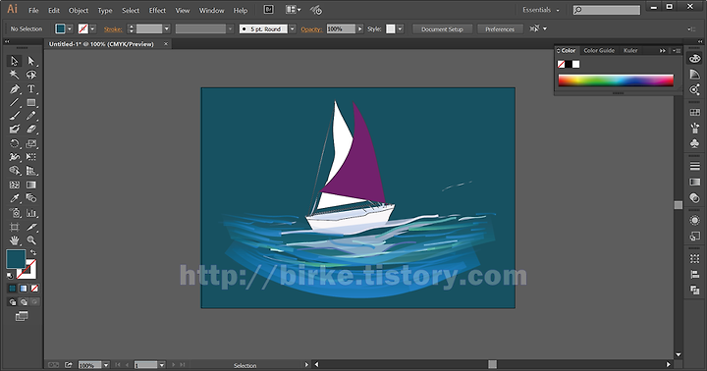Select the Rotate tool
The height and width of the screenshot is (371, 707).
[15, 144]
